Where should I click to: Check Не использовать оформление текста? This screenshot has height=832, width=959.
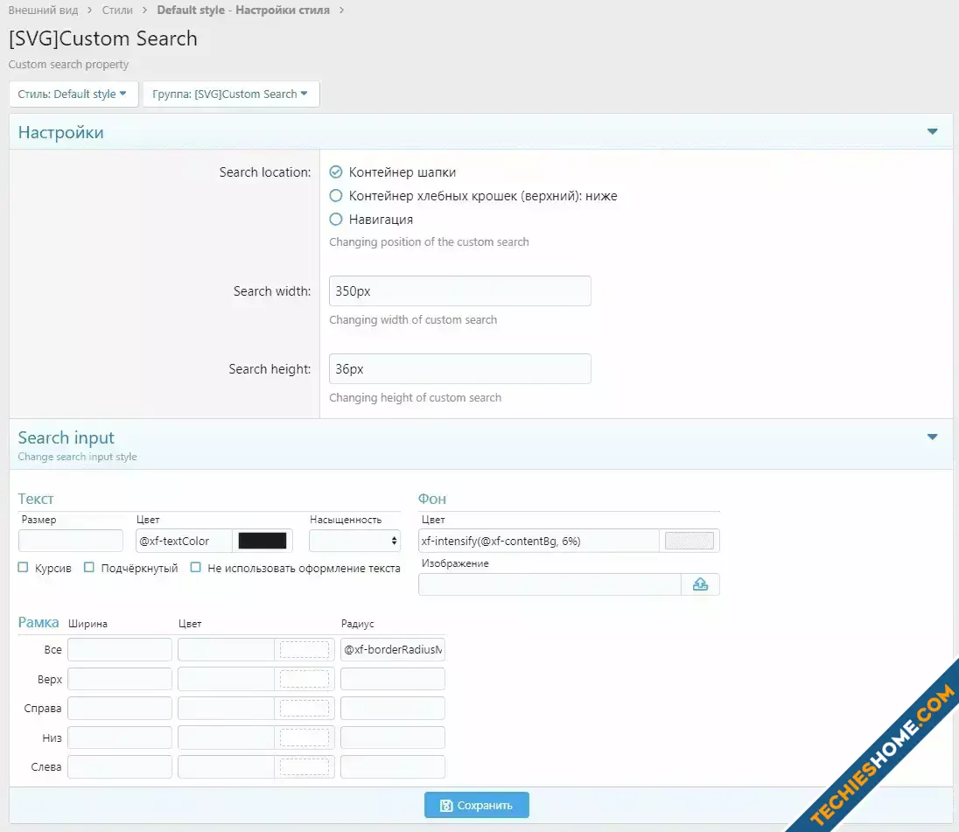tap(196, 568)
